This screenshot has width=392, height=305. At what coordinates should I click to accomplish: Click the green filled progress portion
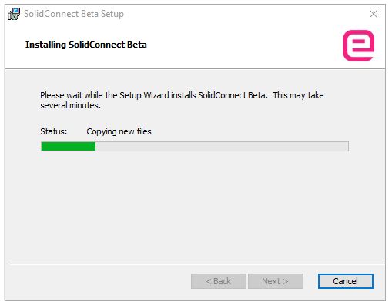tap(69, 147)
